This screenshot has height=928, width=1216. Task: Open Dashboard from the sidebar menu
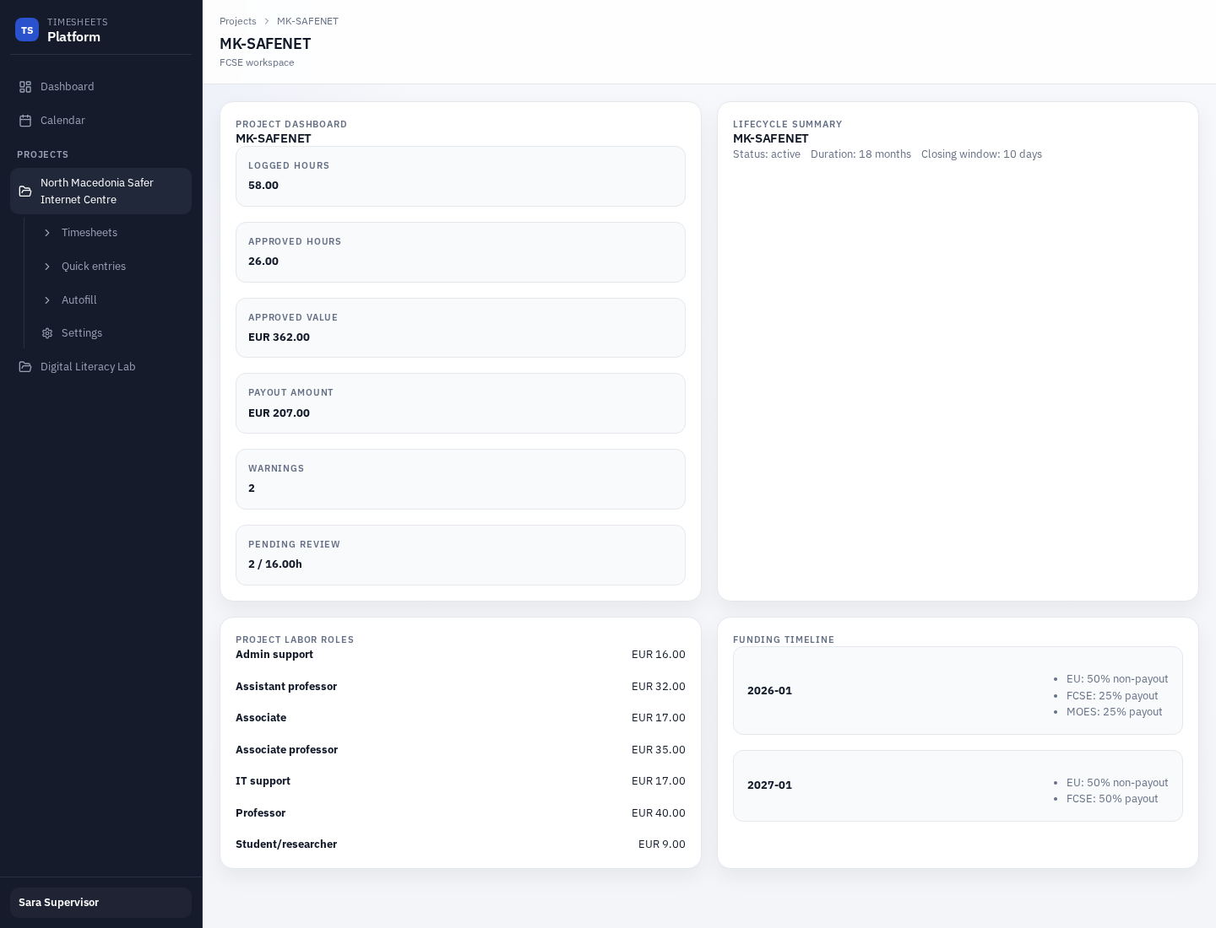pos(68,87)
